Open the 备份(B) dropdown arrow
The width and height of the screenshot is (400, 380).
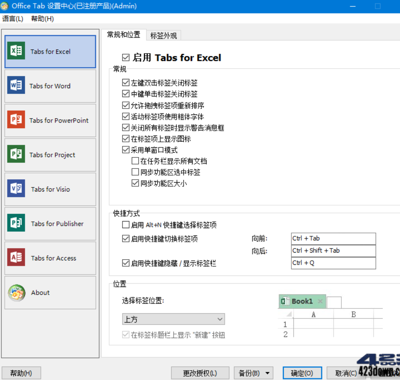(x=267, y=373)
